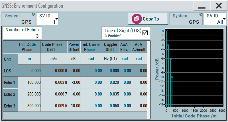Click the left System GPS selector
The image size is (228, 122).
point(18,19)
